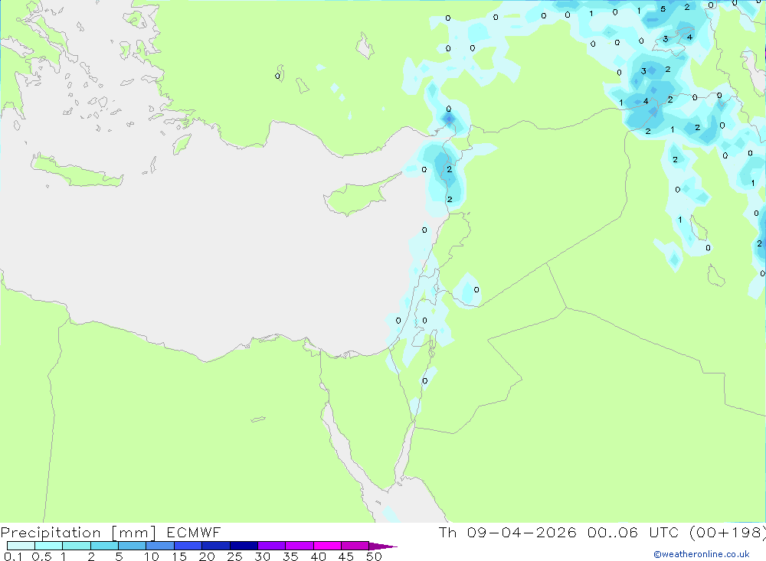Pick the 15–20 mm legend swatch

pos(188,546)
